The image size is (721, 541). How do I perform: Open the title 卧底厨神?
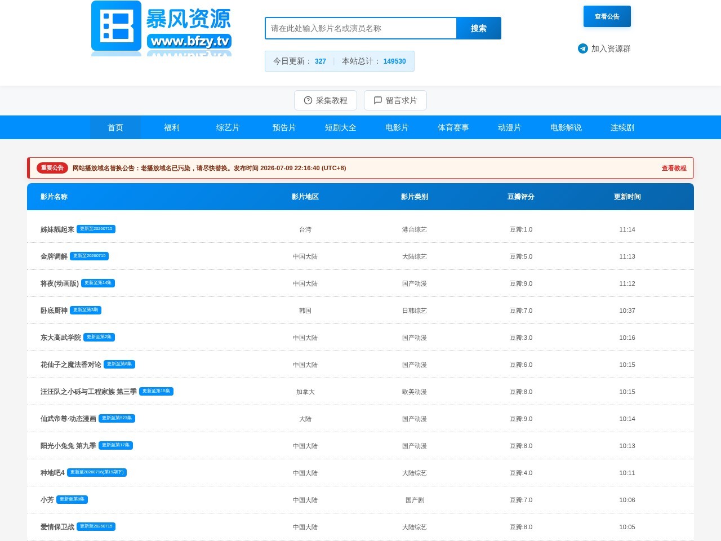tap(54, 311)
